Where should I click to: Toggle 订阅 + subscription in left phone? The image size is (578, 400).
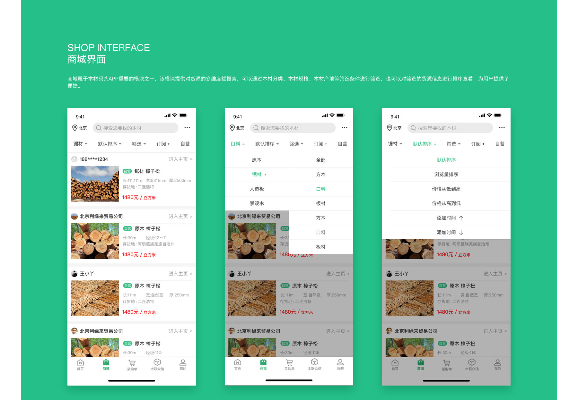pos(163,144)
